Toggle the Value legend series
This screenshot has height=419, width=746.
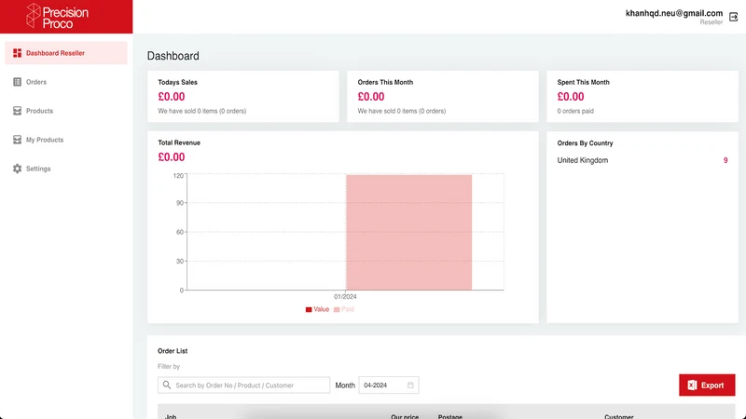[x=317, y=309]
